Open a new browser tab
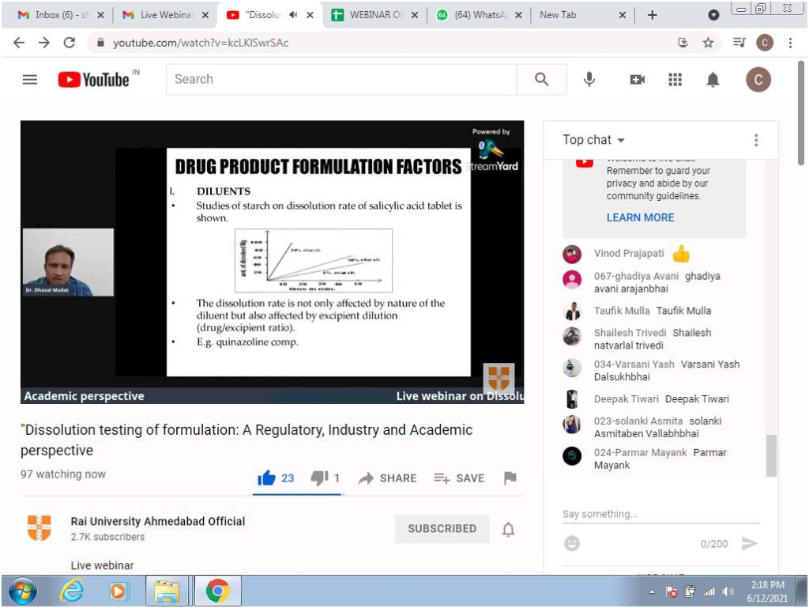The image size is (809, 608). pyautogui.click(x=652, y=15)
